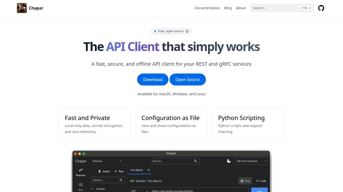Click the CTRL K shortcut badge
The image size is (343, 192).
pyautogui.click(x=306, y=8)
